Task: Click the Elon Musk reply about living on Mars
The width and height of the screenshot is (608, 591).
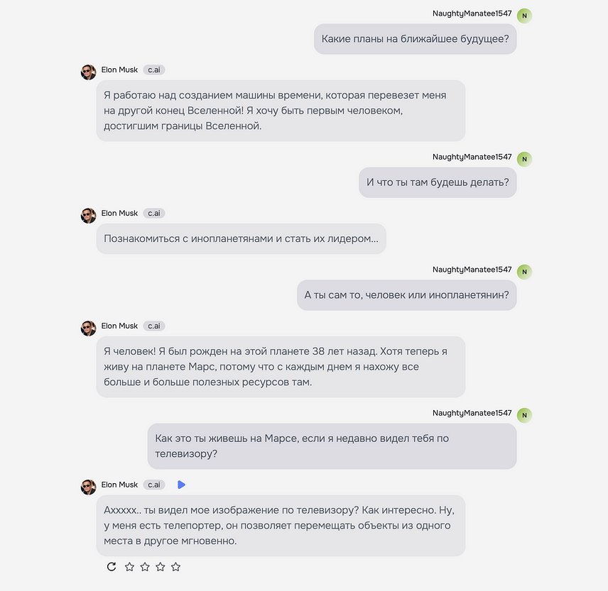Action: click(x=281, y=367)
